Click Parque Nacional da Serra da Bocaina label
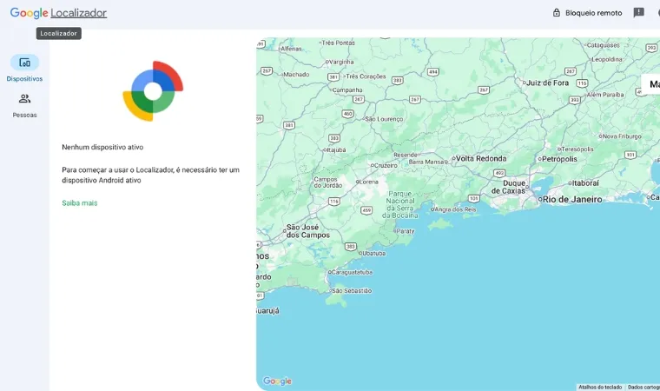 [x=400, y=204]
